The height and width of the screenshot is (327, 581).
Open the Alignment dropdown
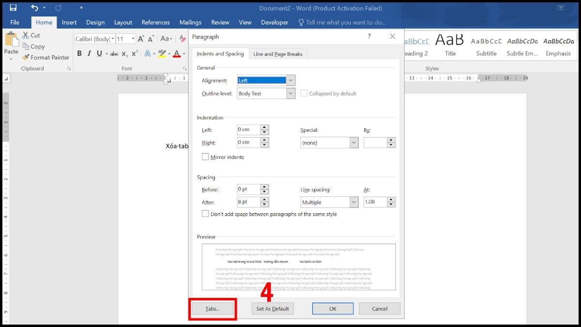click(290, 80)
